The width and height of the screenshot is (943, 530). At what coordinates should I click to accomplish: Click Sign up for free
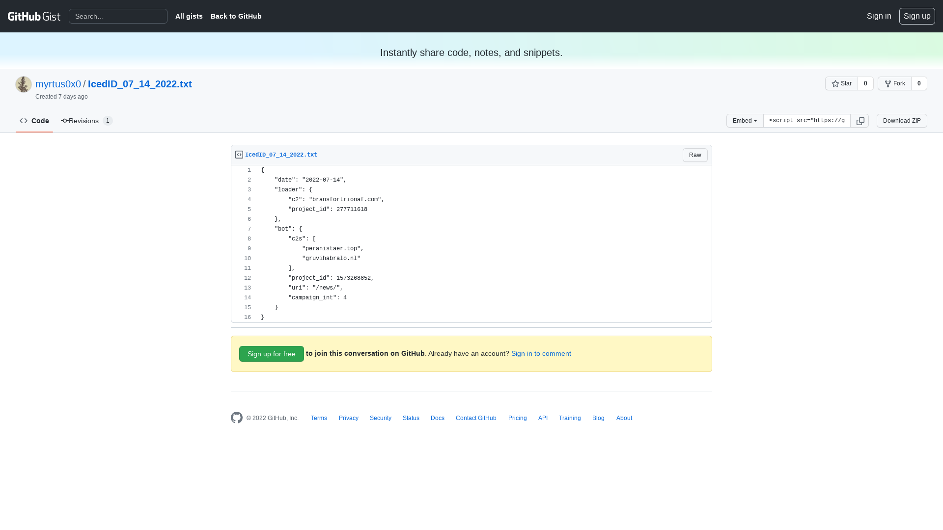[x=271, y=353]
